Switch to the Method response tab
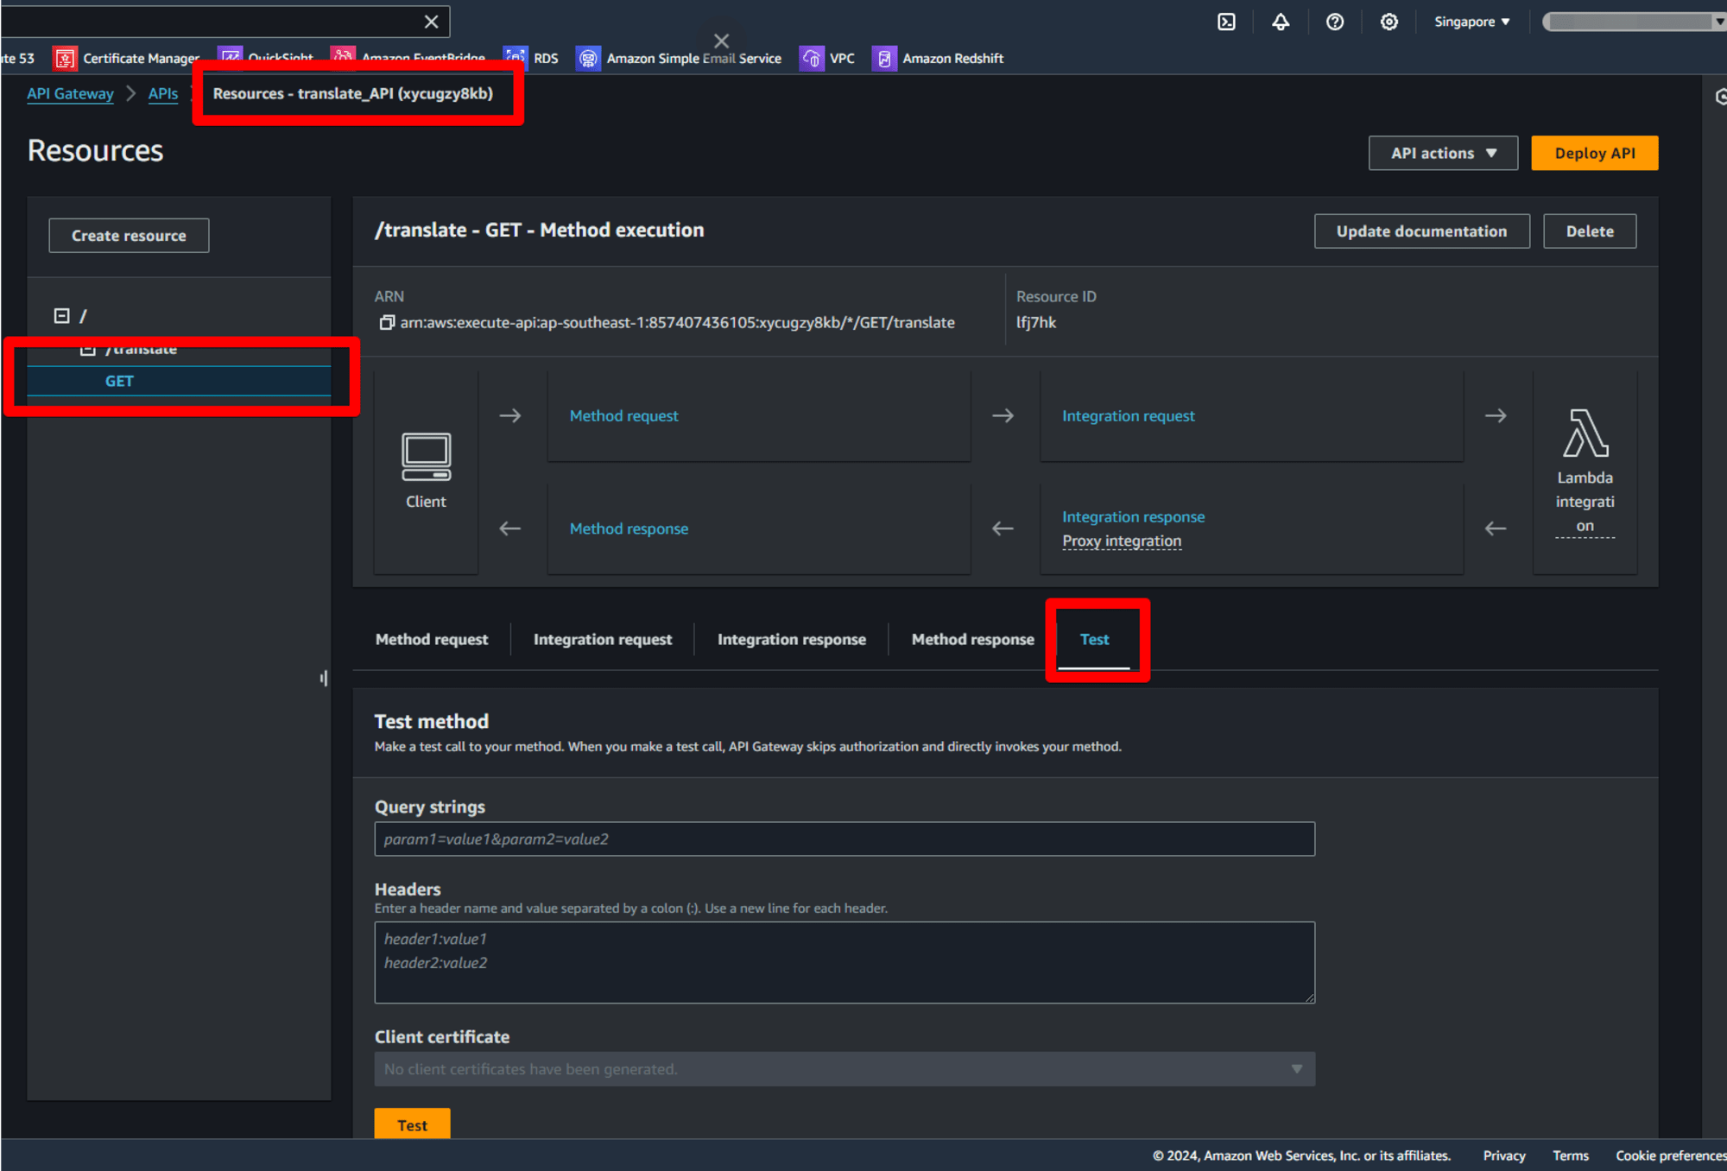 (x=972, y=640)
